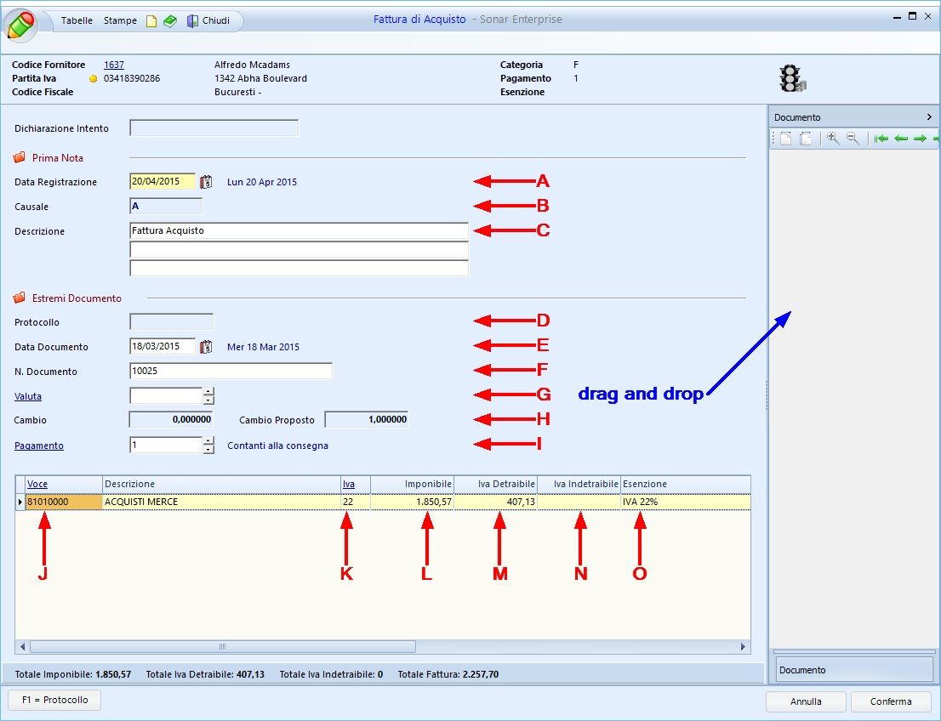The height and width of the screenshot is (721, 941).
Task: Click into the N. Documento field
Action: tap(231, 372)
